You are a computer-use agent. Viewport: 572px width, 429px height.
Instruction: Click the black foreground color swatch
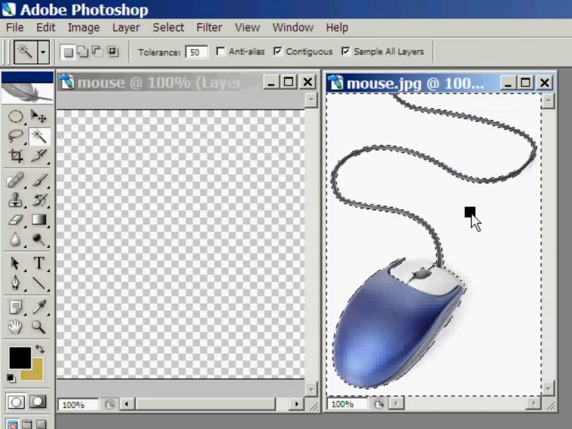tap(19, 358)
